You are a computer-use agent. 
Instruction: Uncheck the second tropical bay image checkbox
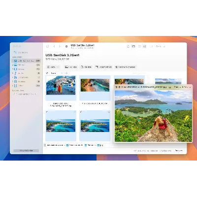[81, 112]
